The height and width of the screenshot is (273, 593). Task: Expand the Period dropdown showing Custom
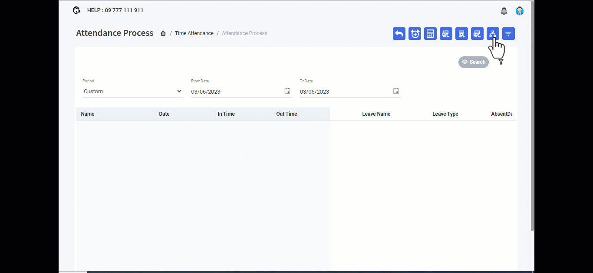(132, 91)
